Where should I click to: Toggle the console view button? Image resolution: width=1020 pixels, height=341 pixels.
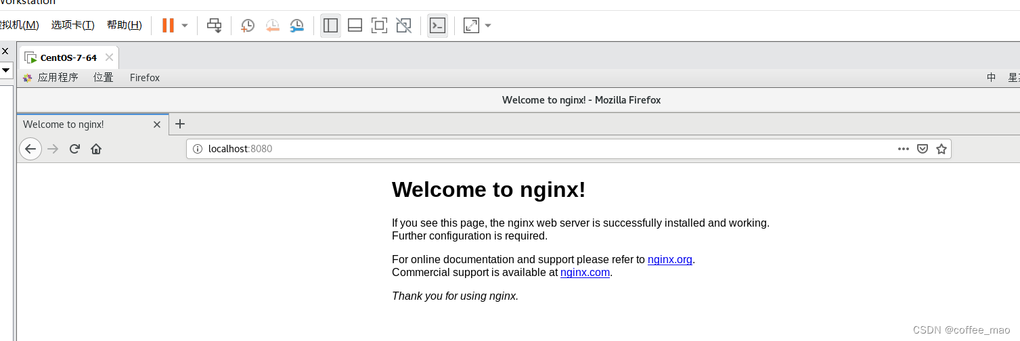(x=437, y=26)
